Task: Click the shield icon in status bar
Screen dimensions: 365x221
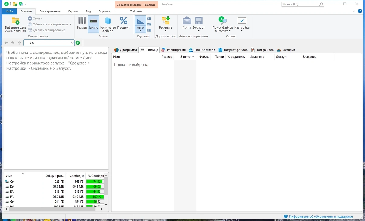Action: pos(286,216)
